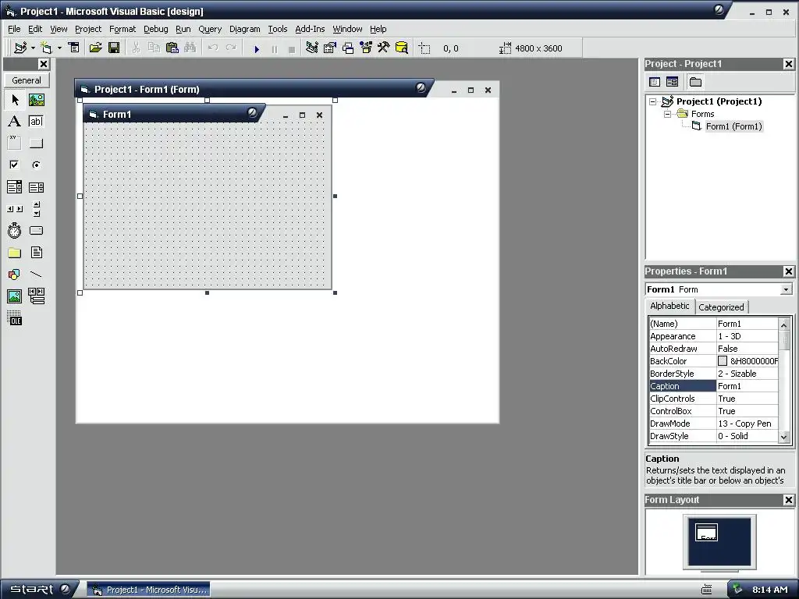799x599 pixels.
Task: Select the OptionButton tool in toolbox
Action: 36,165
